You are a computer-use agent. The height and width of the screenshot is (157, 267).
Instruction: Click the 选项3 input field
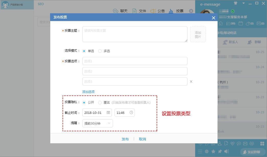[135, 81]
